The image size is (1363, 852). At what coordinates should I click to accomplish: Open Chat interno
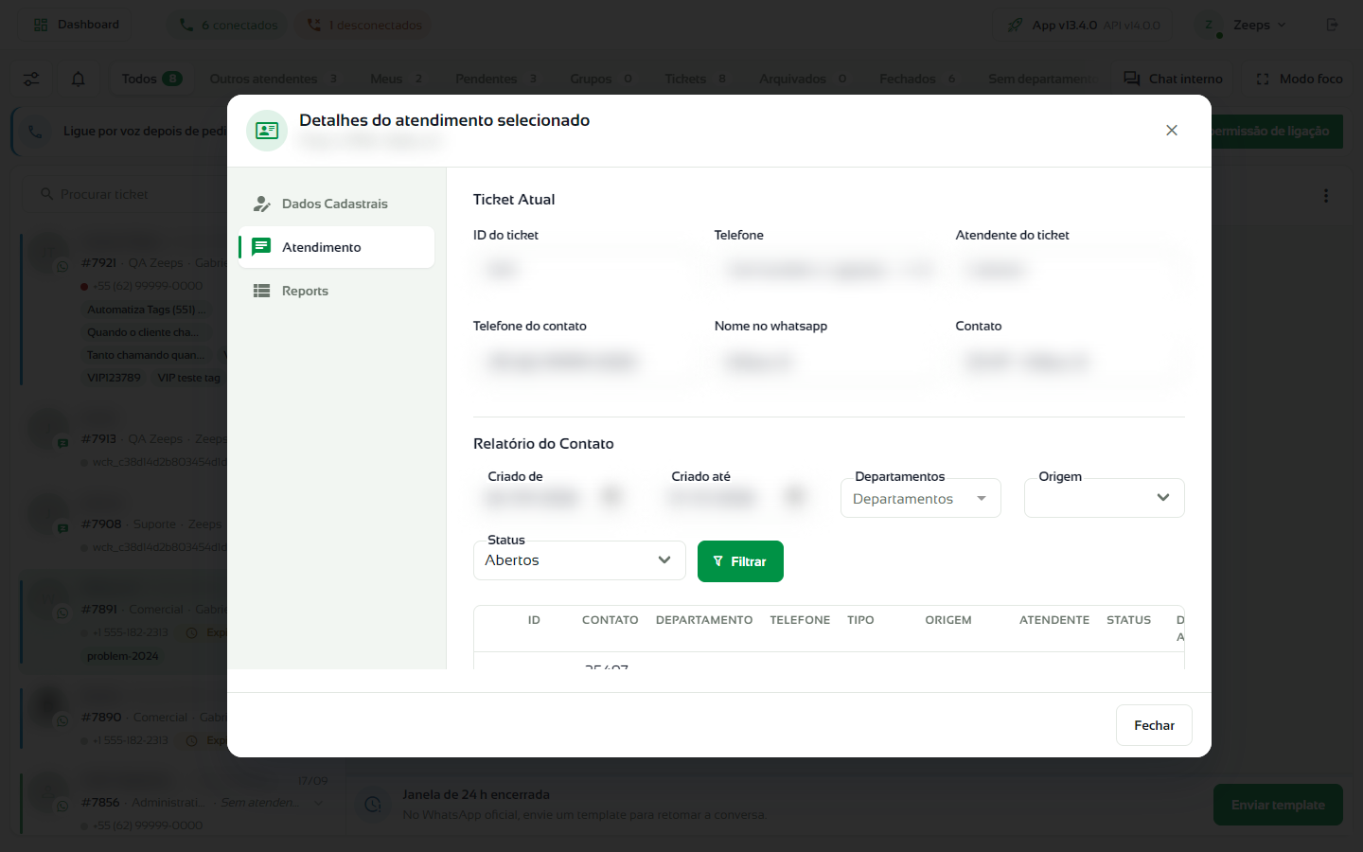pos(1173,79)
